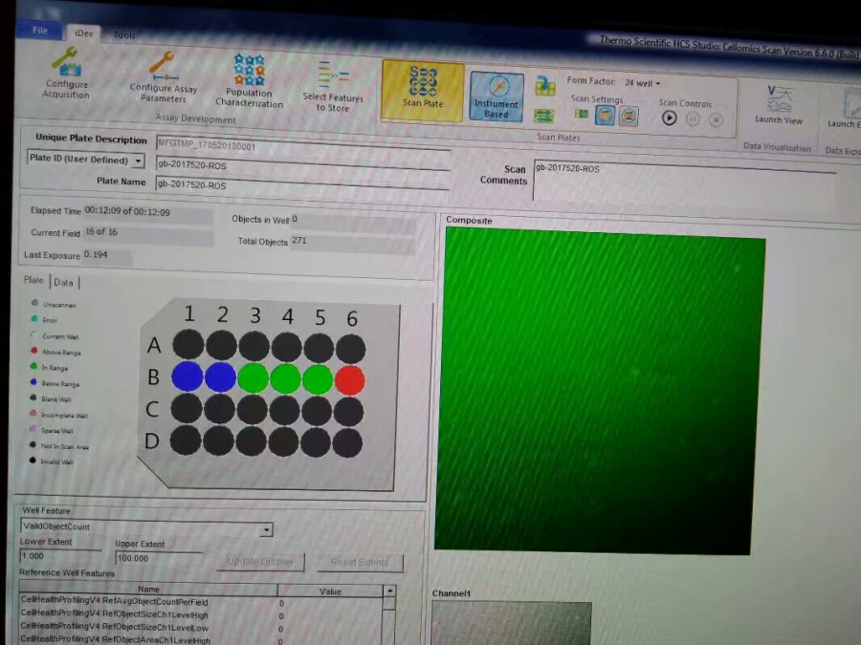This screenshot has width=861, height=645.
Task: Click the small green scan settings icon
Action: [x=581, y=114]
